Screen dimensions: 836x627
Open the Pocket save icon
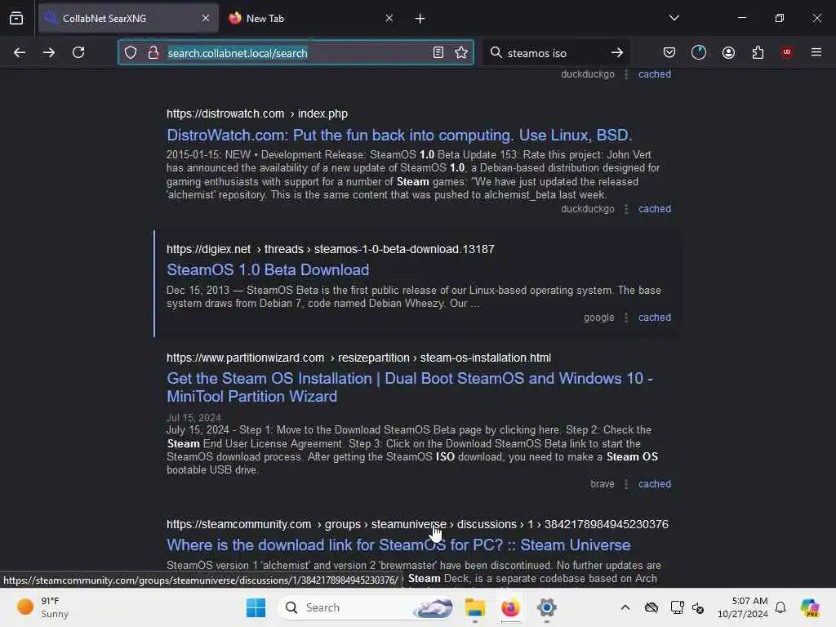click(x=669, y=52)
